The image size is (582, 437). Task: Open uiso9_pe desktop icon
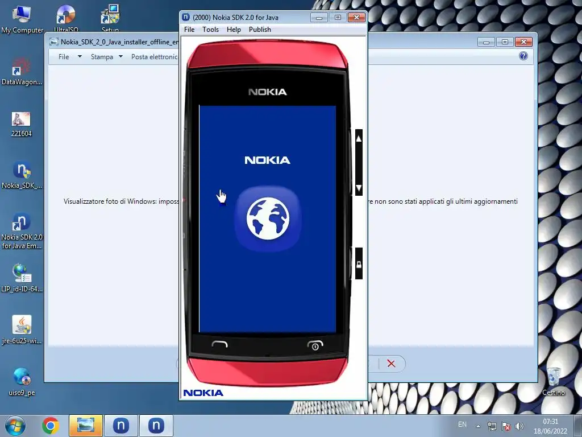point(22,382)
